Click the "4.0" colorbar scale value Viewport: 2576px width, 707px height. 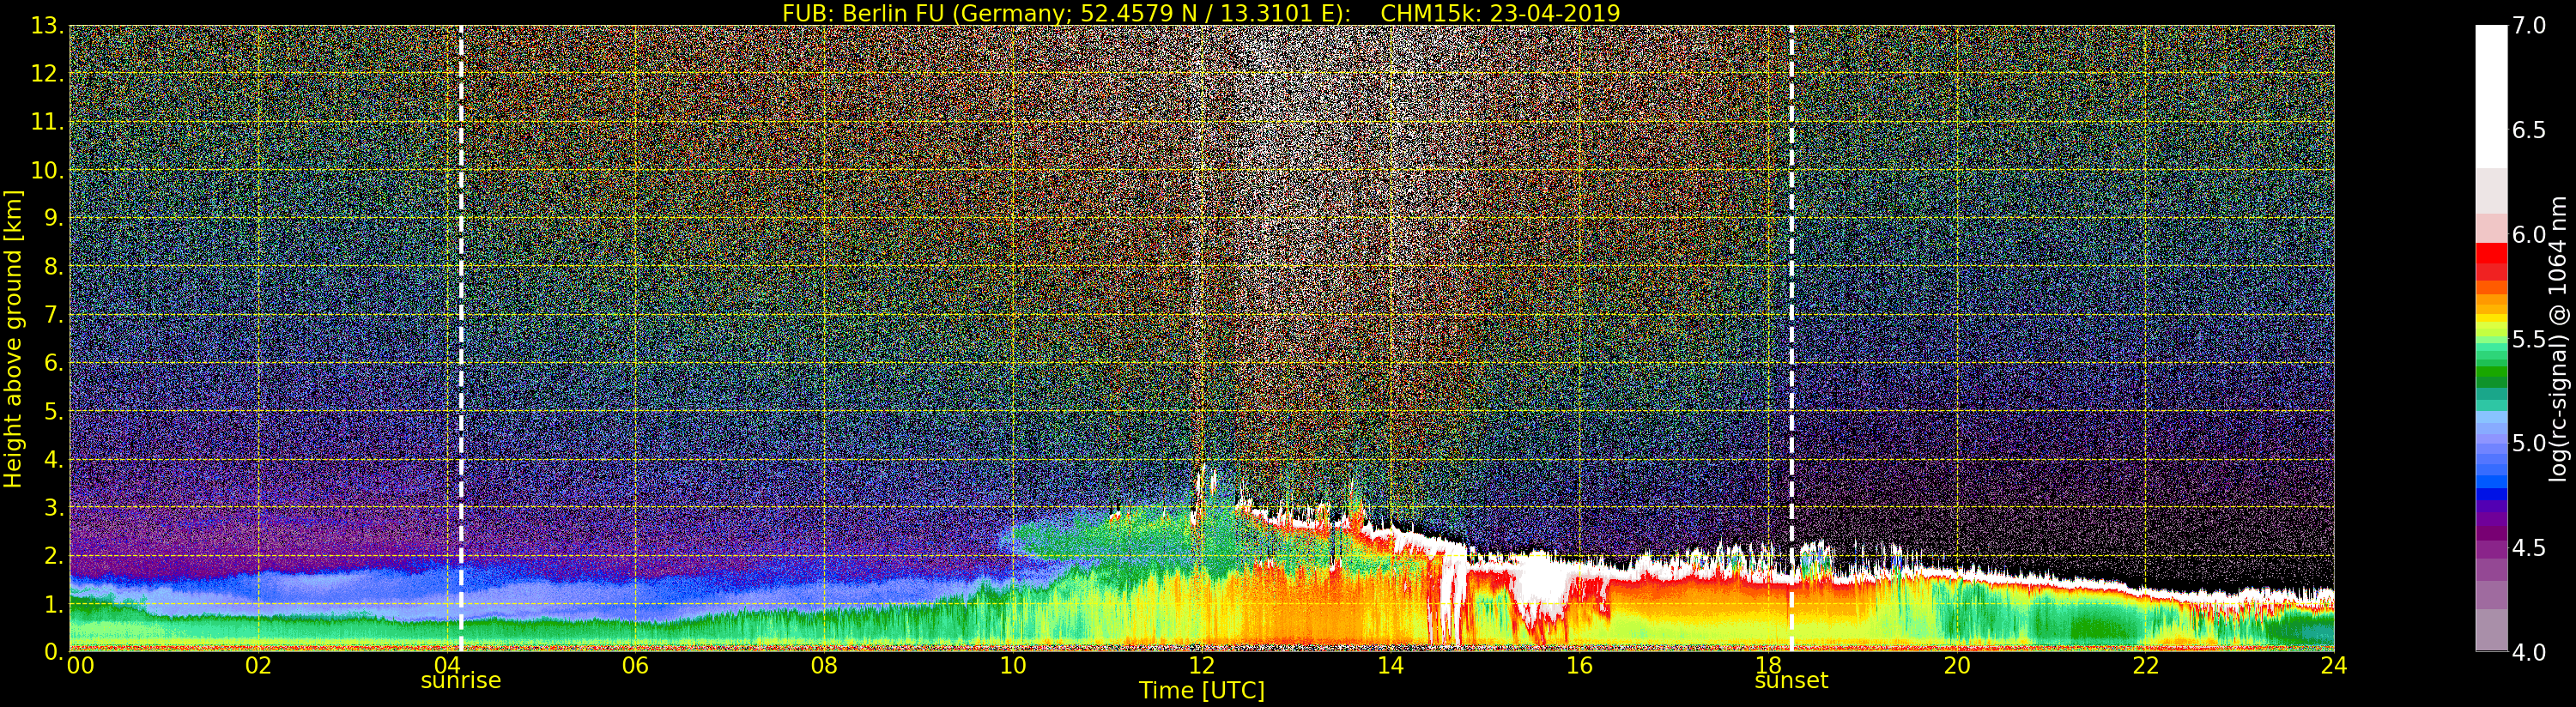2529,652
